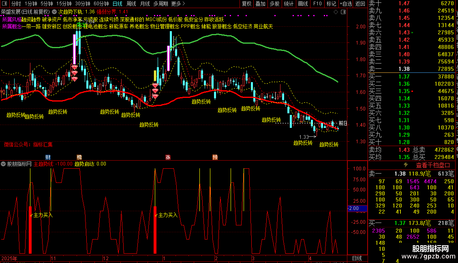Expand the 更多 periods menu
458x263 pixels.
pyautogui.click(x=178, y=4)
